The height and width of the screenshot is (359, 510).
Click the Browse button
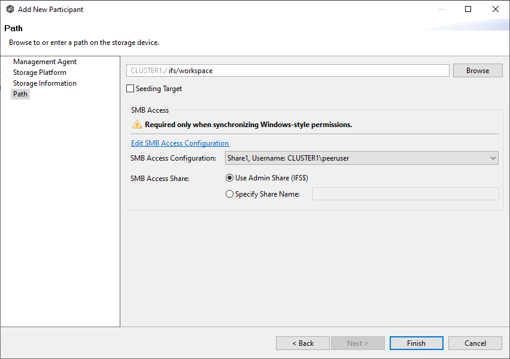click(477, 71)
